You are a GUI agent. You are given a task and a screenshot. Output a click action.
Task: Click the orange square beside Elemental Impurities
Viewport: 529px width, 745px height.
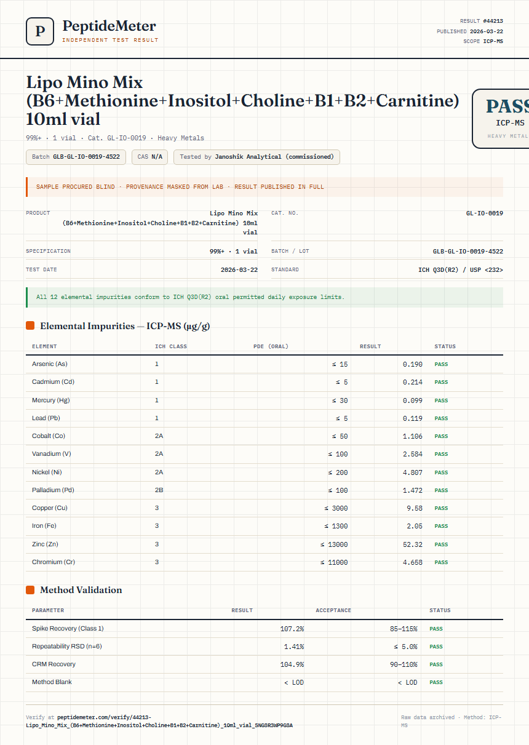[x=30, y=326]
